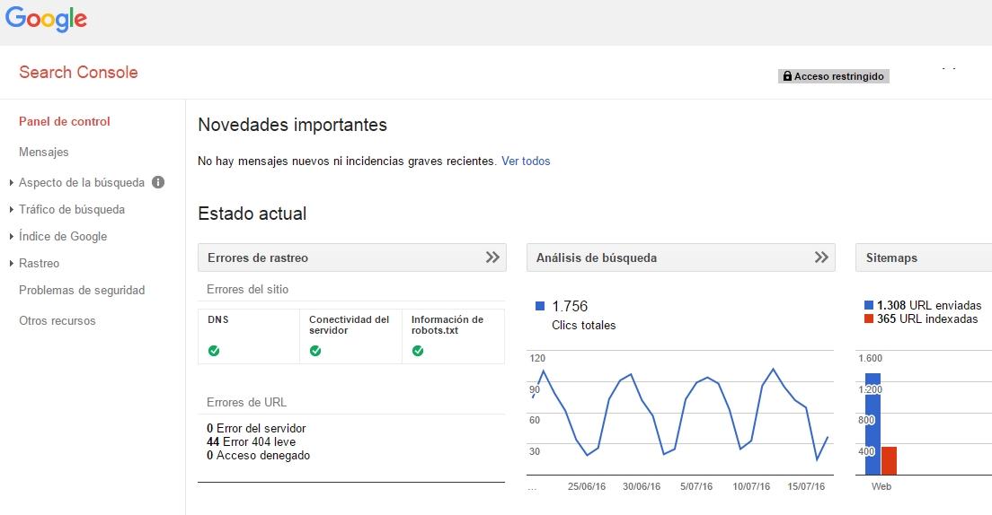This screenshot has height=515, width=992.
Task: Click the 5/07/16 date axis label
Action: click(x=695, y=486)
